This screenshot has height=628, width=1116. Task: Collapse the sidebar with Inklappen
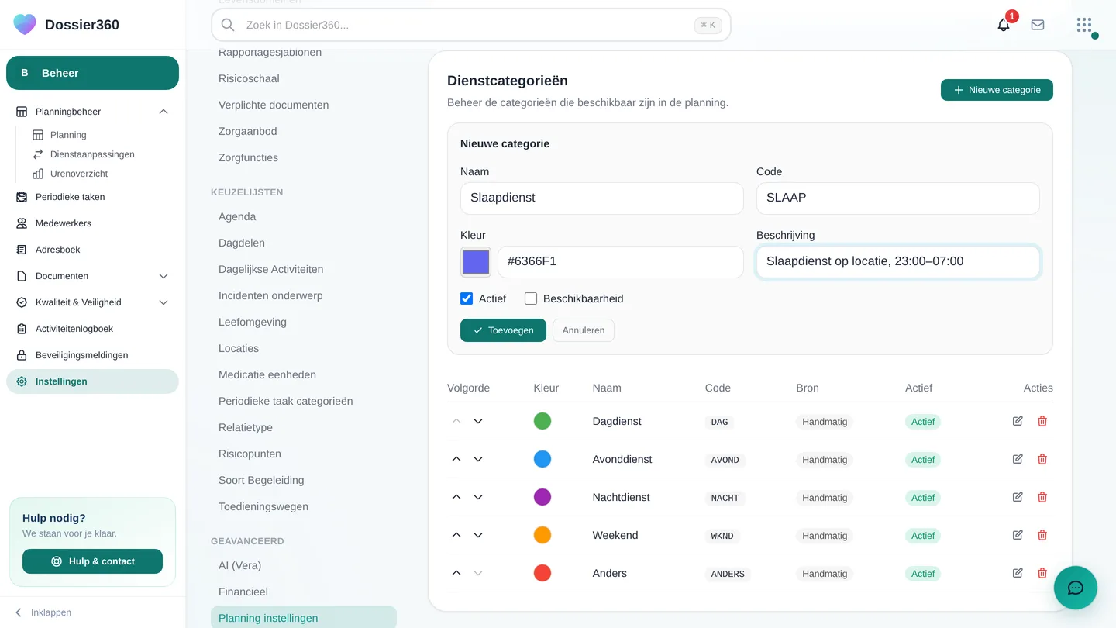[43, 612]
